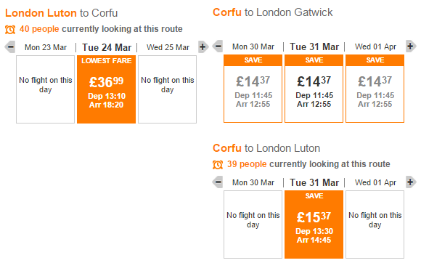Show later dates for Corfu to Luton

click(411, 182)
